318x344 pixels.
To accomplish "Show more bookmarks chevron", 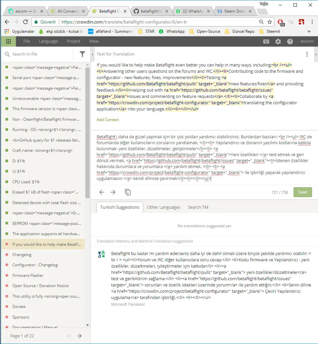I will point(309,31).
